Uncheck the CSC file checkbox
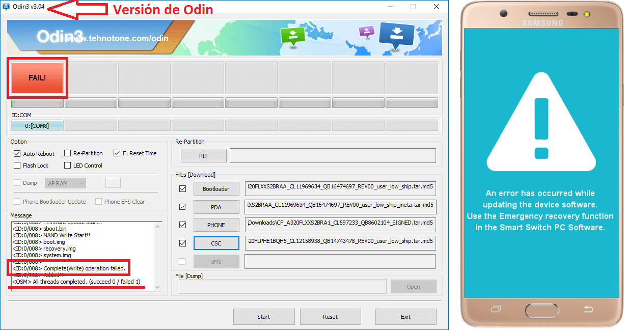 tap(182, 243)
